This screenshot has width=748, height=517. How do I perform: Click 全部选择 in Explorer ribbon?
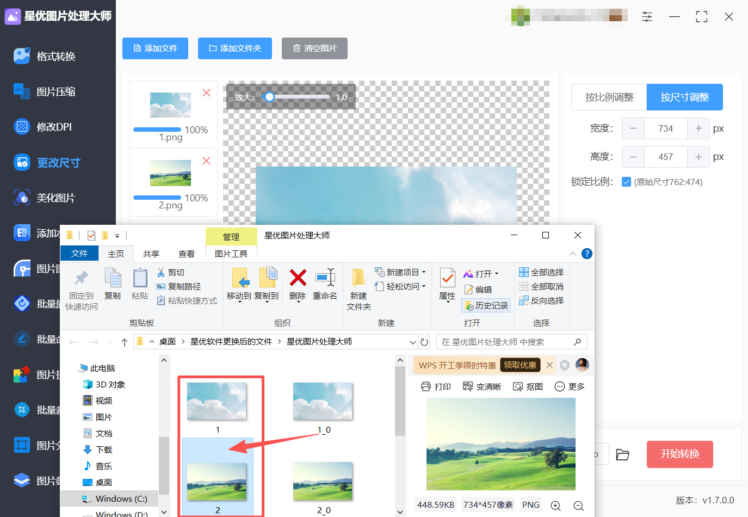[541, 273]
